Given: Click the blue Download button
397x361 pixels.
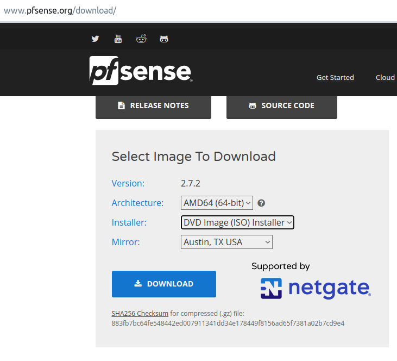Looking at the screenshot, I should click(x=164, y=284).
